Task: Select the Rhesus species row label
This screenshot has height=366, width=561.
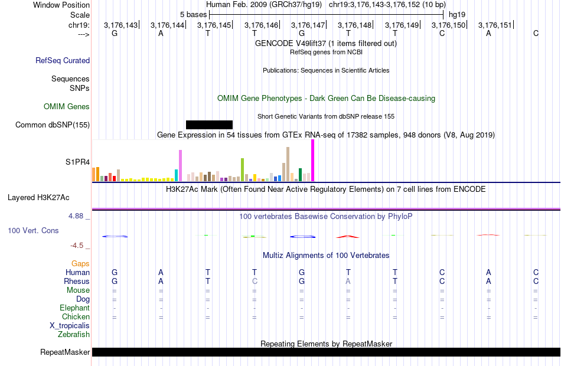Action: (77, 281)
